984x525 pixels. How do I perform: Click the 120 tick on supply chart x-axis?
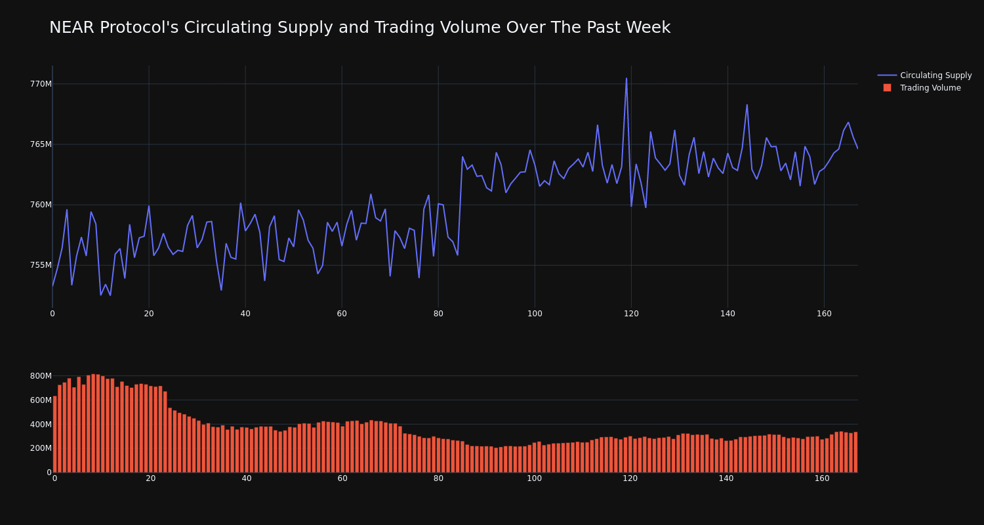[631, 314]
